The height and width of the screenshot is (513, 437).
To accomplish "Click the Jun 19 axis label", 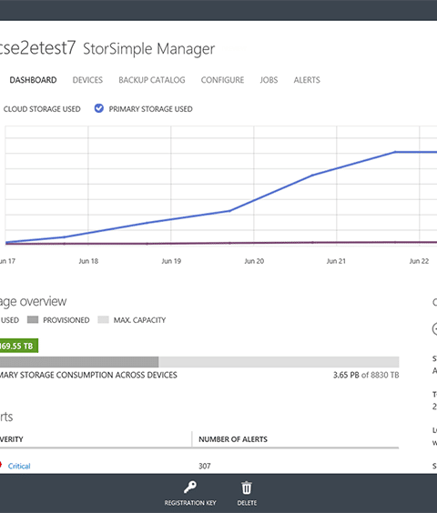I will (171, 261).
